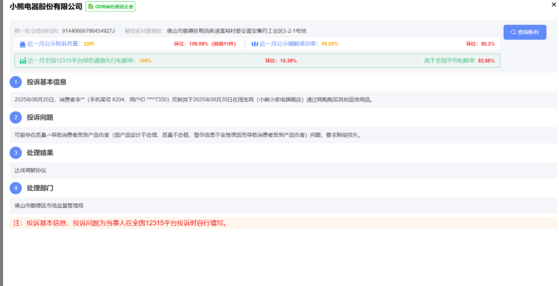559x286 pixels.
Task: Click the 95.65% mediation success rate value
Action: tap(330, 44)
